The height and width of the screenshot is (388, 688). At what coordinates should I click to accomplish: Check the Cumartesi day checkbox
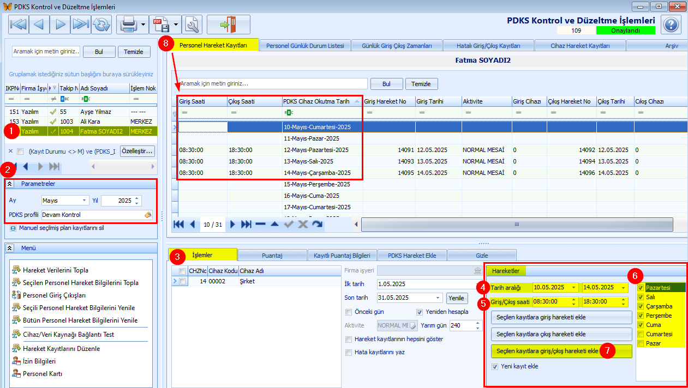[x=641, y=334]
